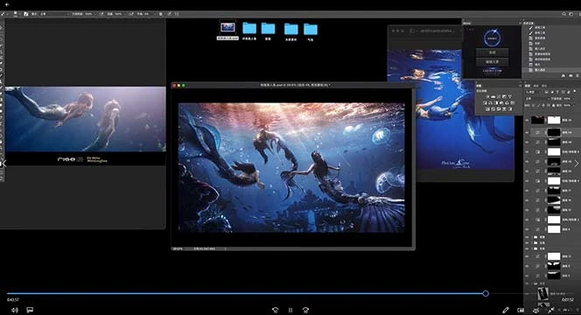
Task: Hide the fourth adjustment layer
Action: [528, 151]
